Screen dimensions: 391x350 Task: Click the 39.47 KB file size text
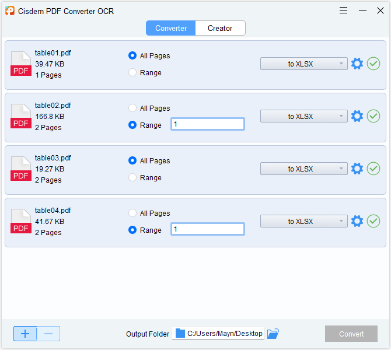tap(50, 64)
